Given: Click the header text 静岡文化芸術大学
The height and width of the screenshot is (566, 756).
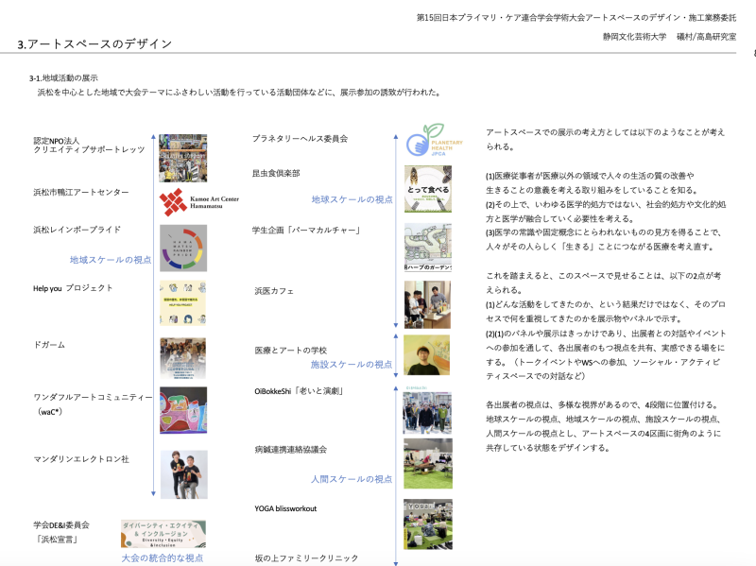Looking at the screenshot, I should [x=634, y=37].
